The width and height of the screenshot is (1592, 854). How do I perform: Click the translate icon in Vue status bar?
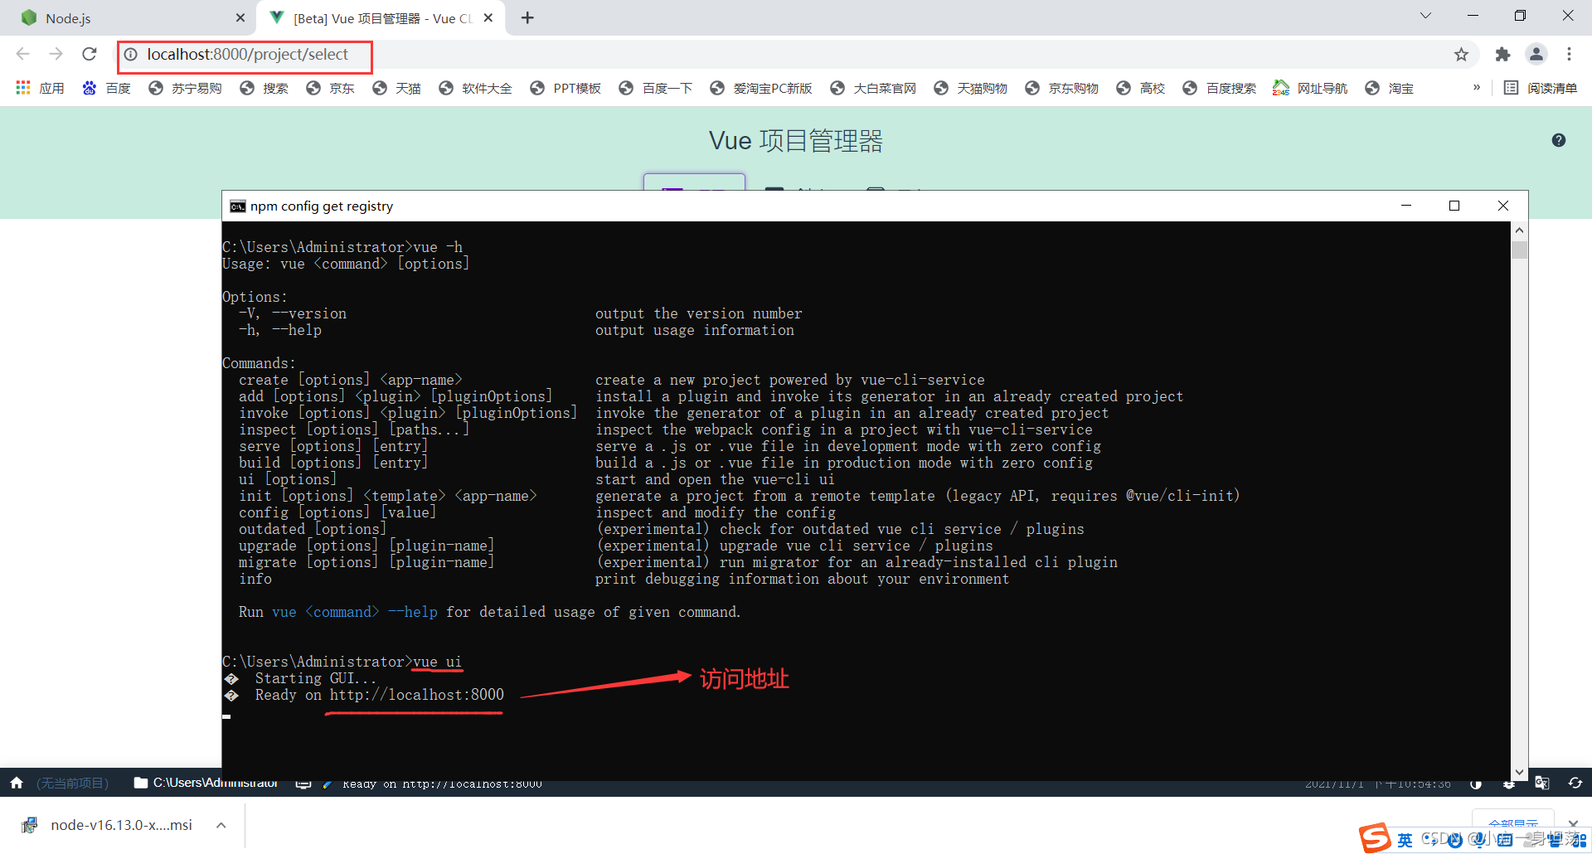[1542, 783]
